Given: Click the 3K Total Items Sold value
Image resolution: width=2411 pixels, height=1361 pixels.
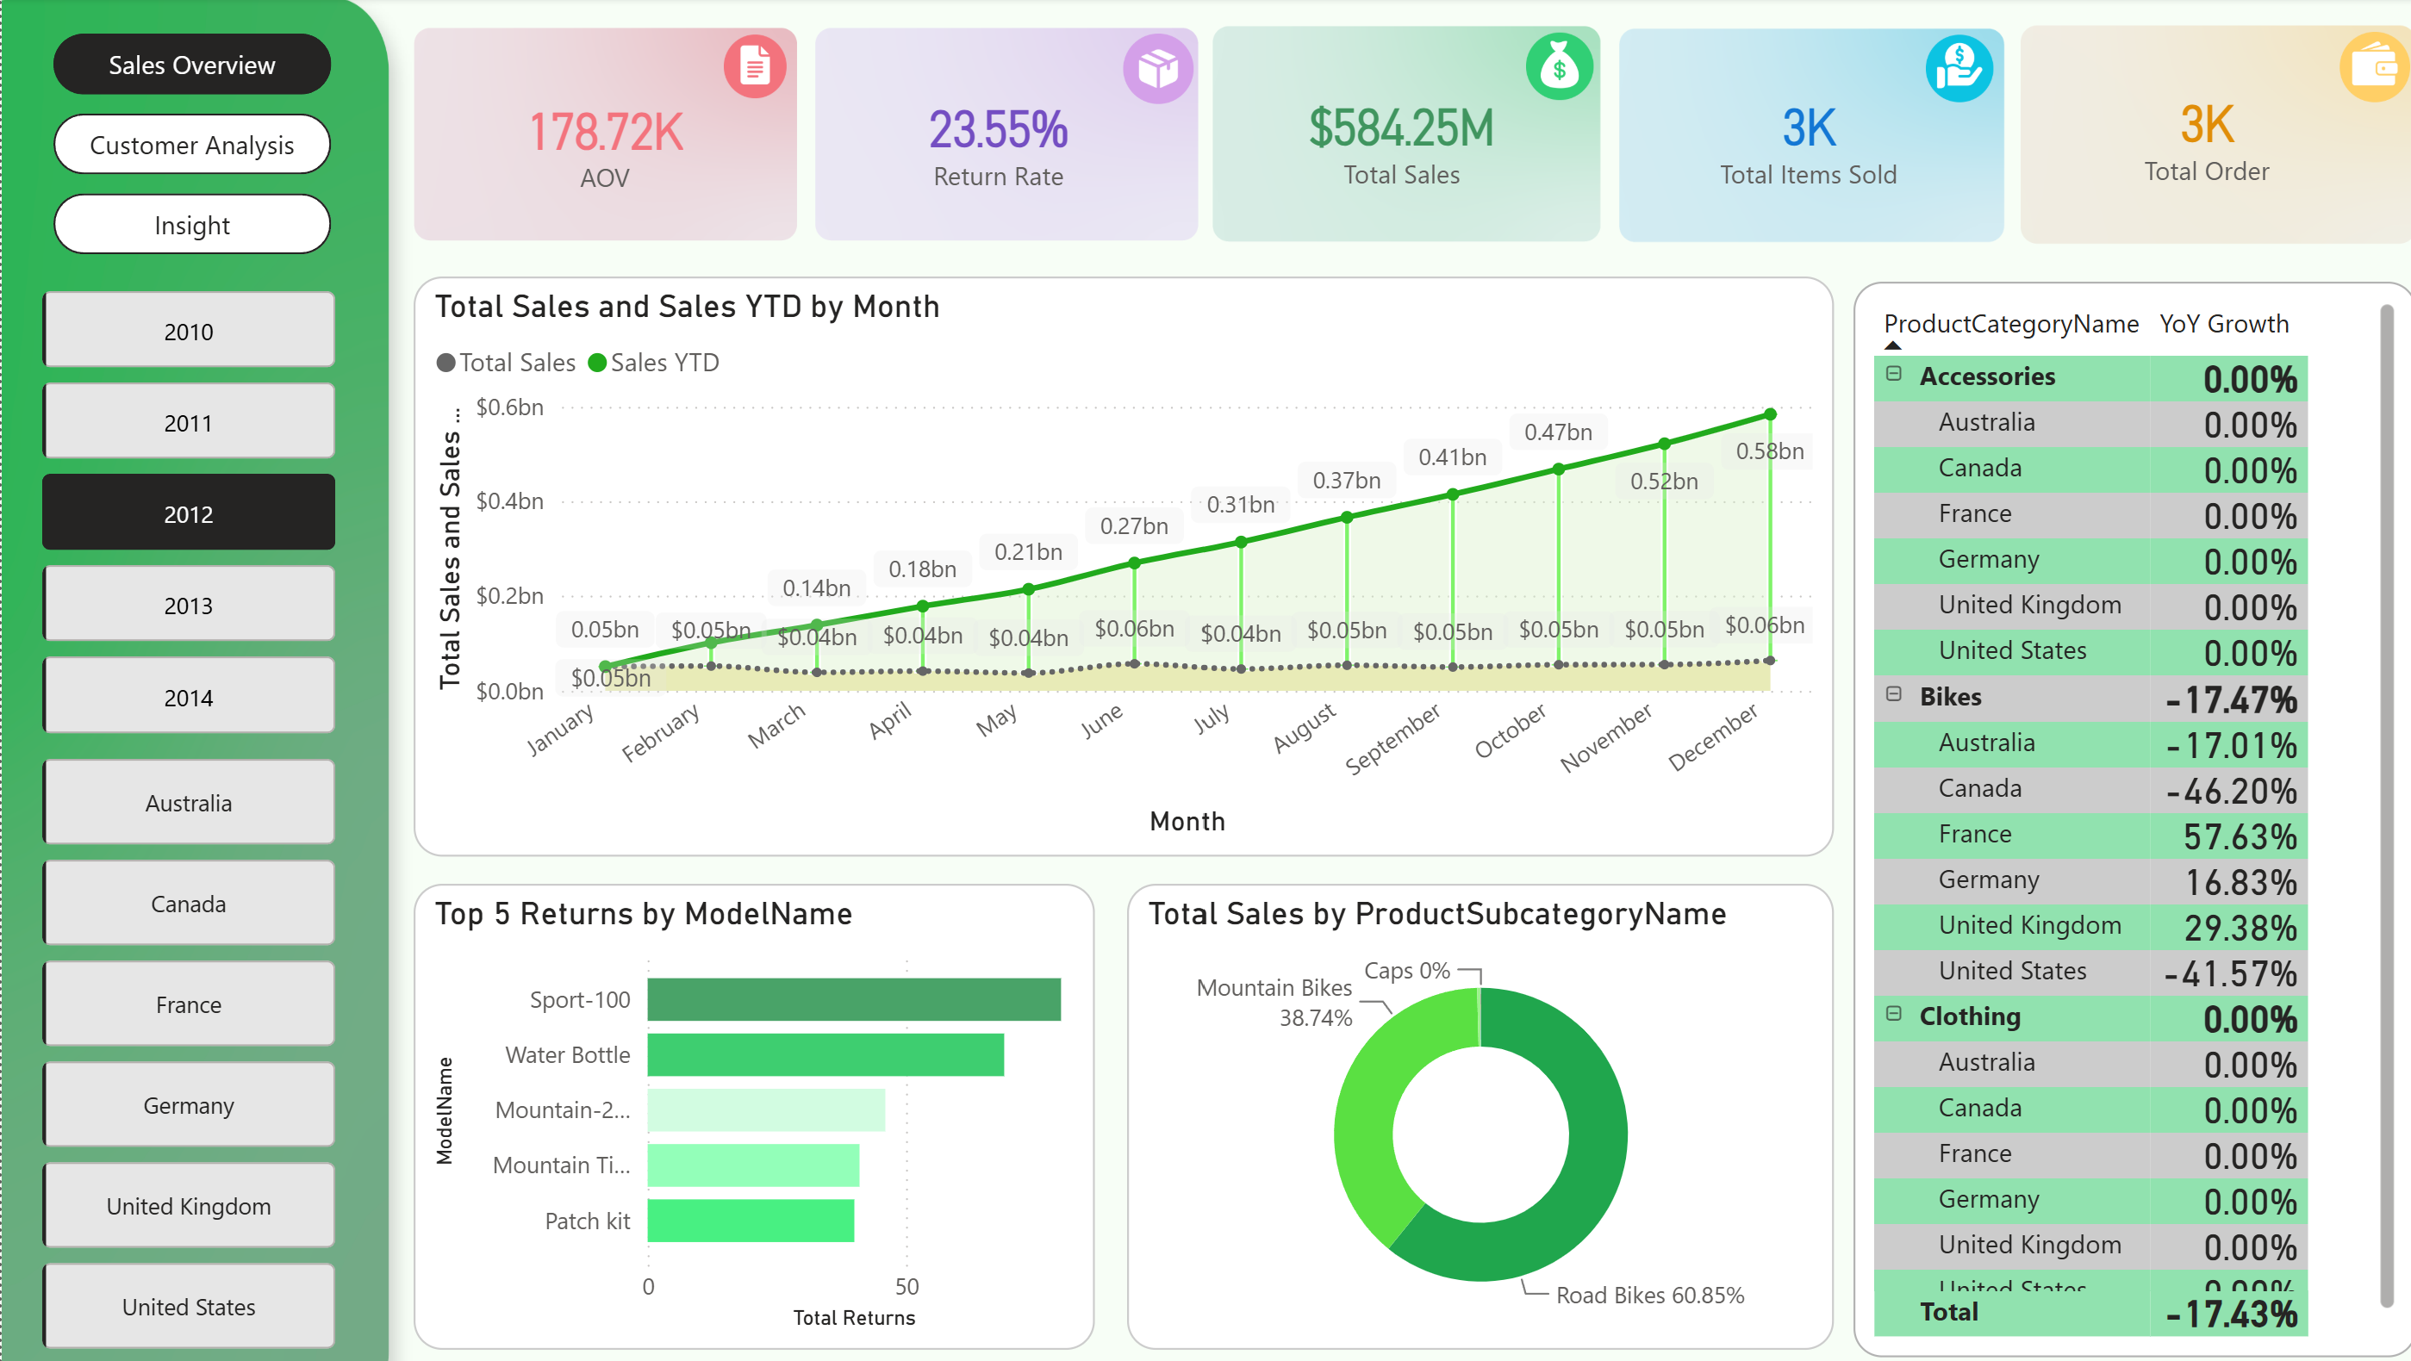Looking at the screenshot, I should click(1808, 127).
